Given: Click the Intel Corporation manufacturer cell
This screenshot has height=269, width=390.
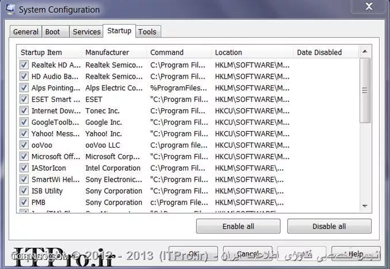Looking at the screenshot, I should (113, 168).
